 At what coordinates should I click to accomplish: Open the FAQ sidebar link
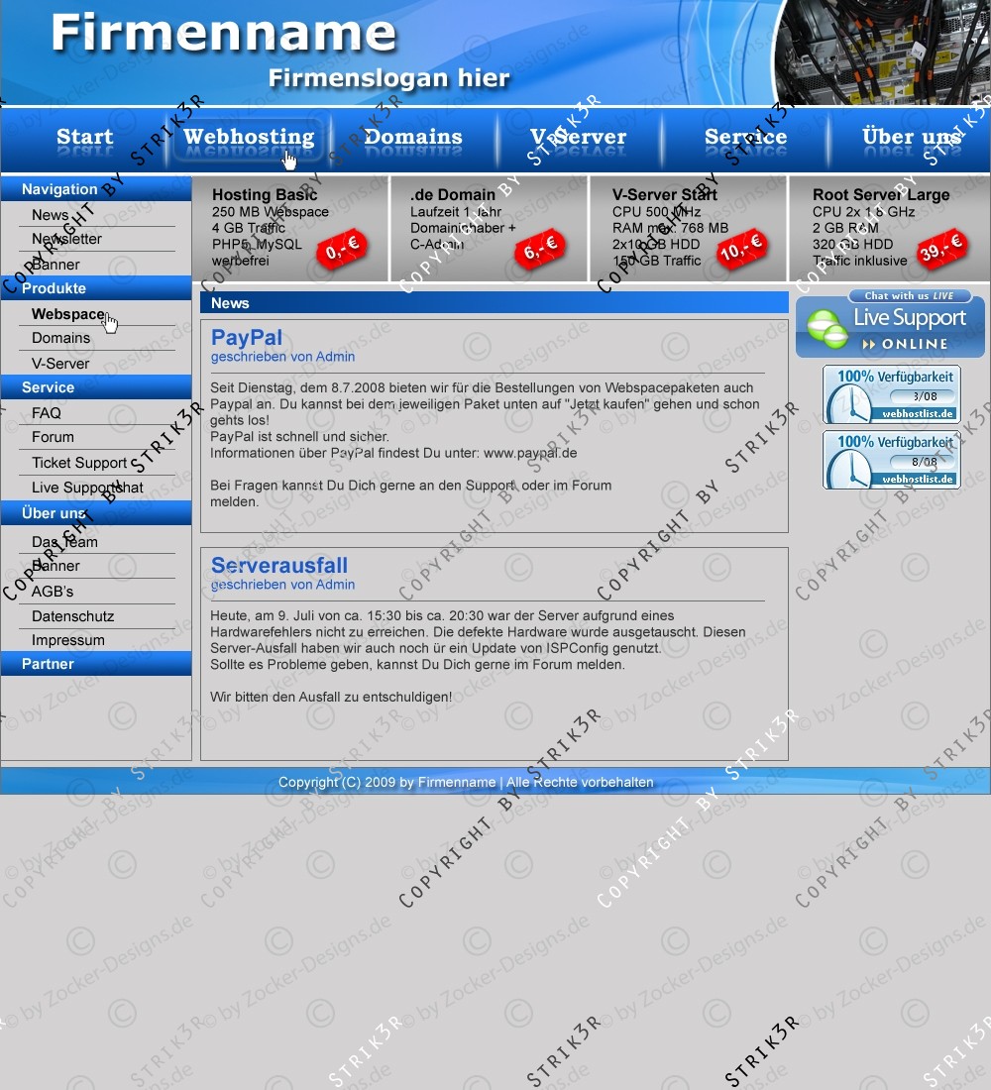[47, 413]
